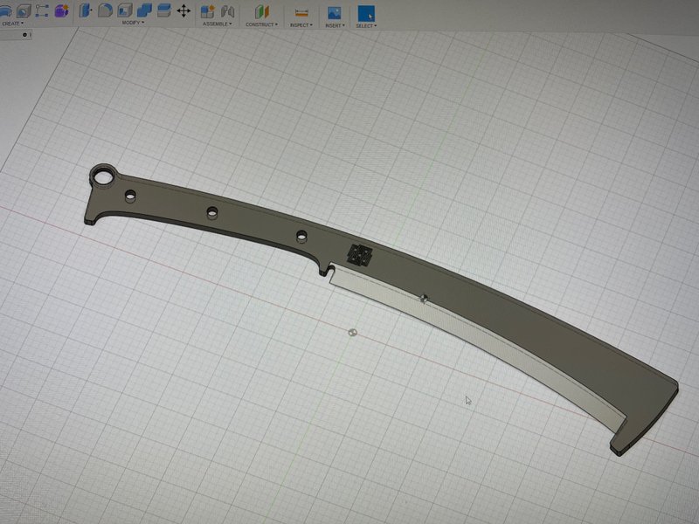The width and height of the screenshot is (699, 524).
Task: Select the Measure tool icon
Action: [301, 13]
